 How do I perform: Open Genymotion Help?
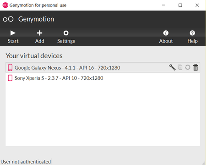pos(192,37)
